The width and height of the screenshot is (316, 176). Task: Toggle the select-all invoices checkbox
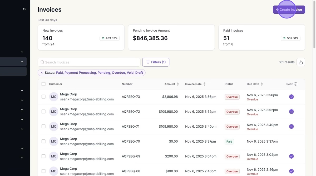[43, 84]
